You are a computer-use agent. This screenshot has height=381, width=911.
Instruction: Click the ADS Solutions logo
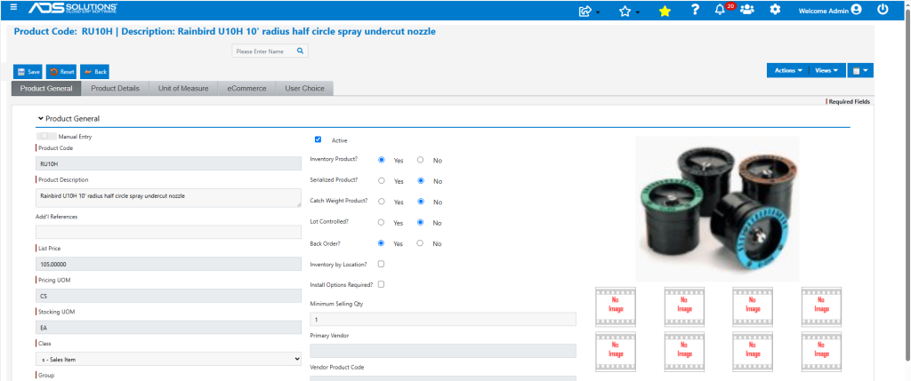click(x=73, y=8)
